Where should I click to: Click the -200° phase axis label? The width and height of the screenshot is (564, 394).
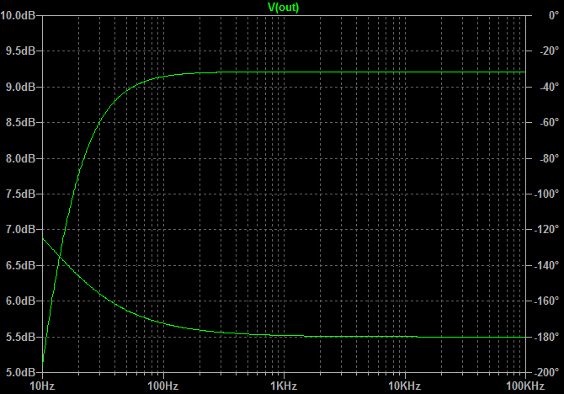pos(546,372)
